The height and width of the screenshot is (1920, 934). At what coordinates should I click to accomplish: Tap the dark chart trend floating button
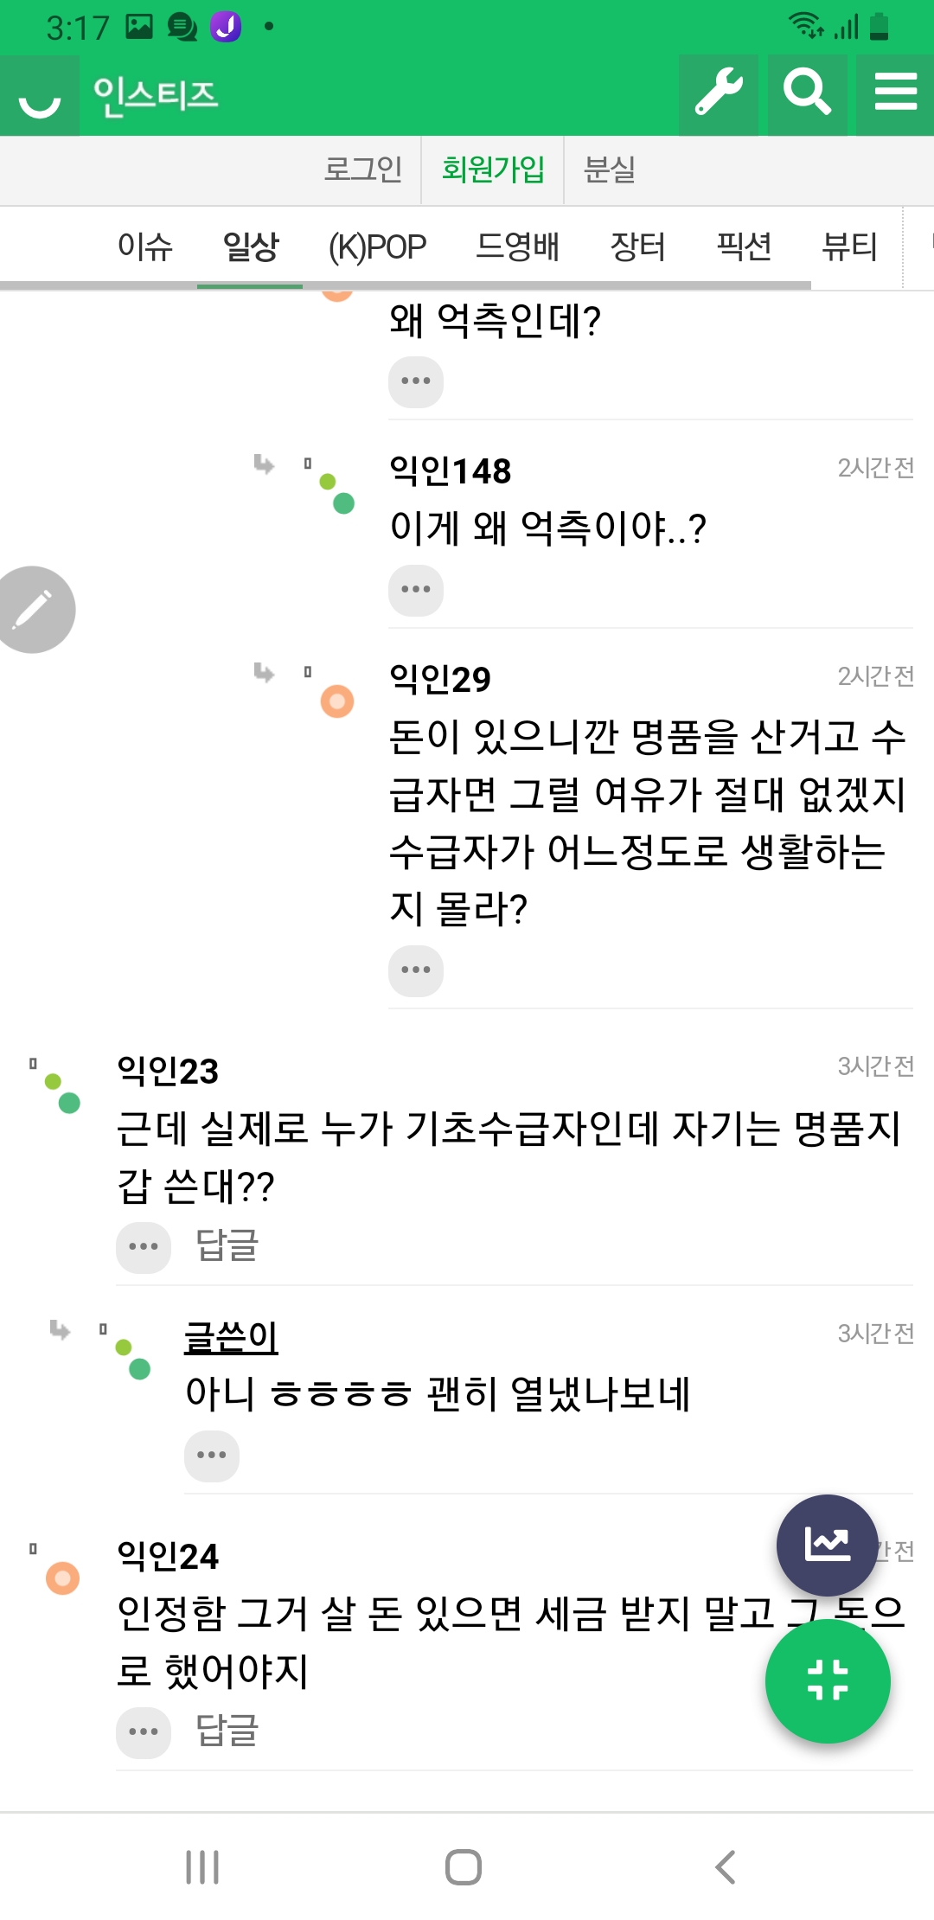click(x=827, y=1545)
